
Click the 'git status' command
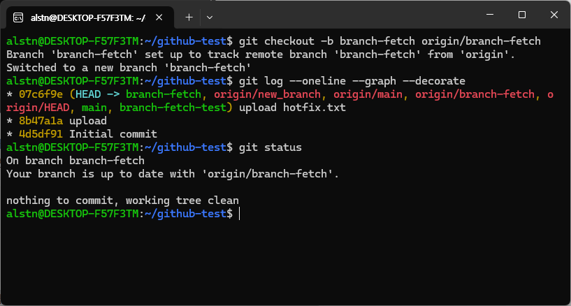pyautogui.click(x=270, y=147)
